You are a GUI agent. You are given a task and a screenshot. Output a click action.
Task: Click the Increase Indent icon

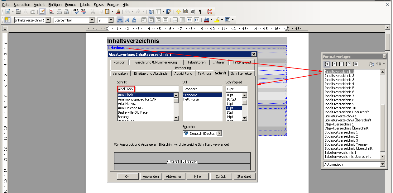pos(197,20)
